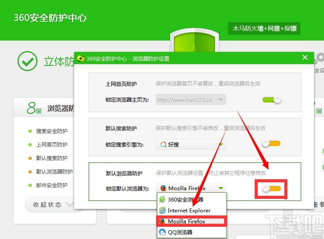Click the Firefox icon in the combo box

164,188
